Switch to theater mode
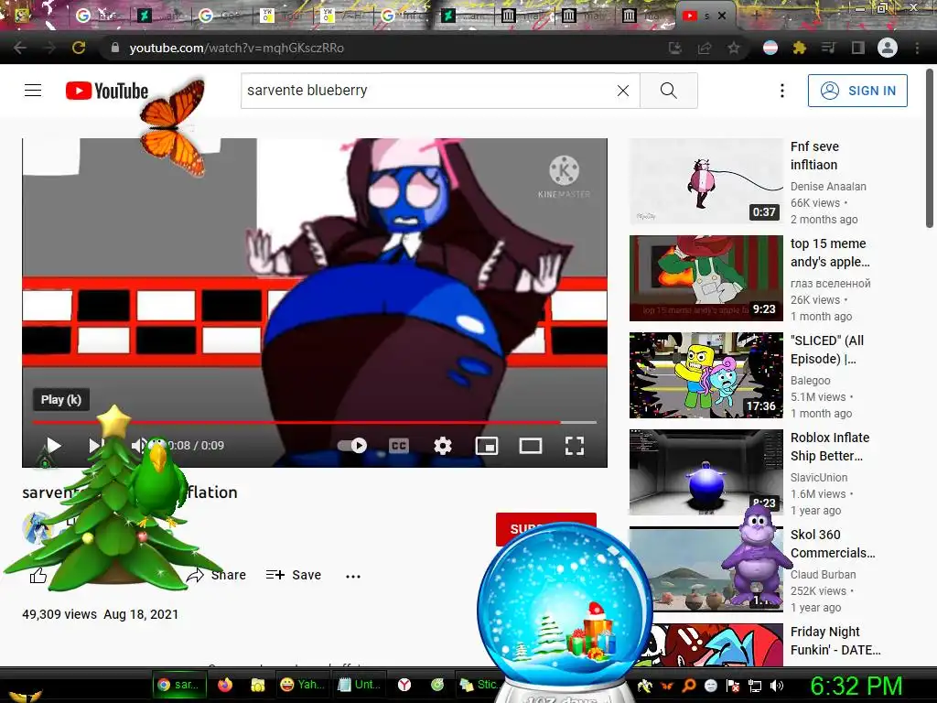Viewport: 937px width, 703px height. [530, 446]
